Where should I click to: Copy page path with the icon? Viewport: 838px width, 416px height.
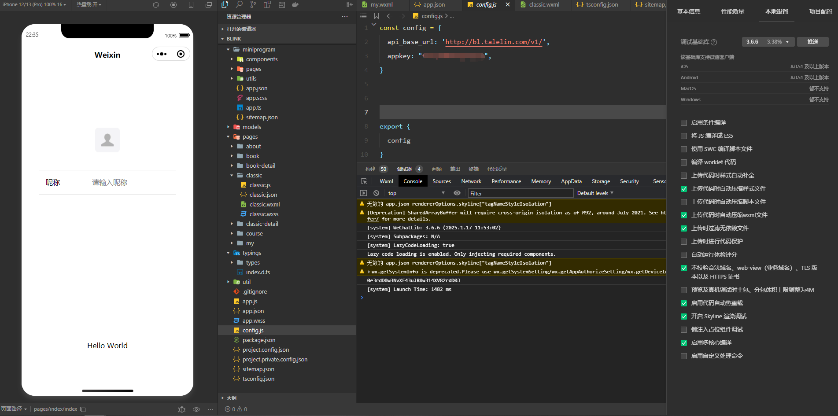[x=83, y=409]
